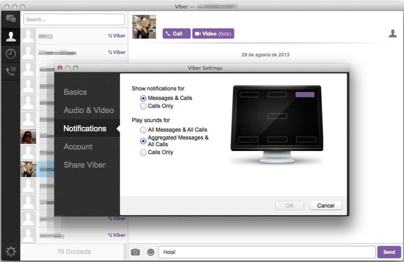Click the last contact row in list
The image size is (404, 262).
click(x=74, y=235)
